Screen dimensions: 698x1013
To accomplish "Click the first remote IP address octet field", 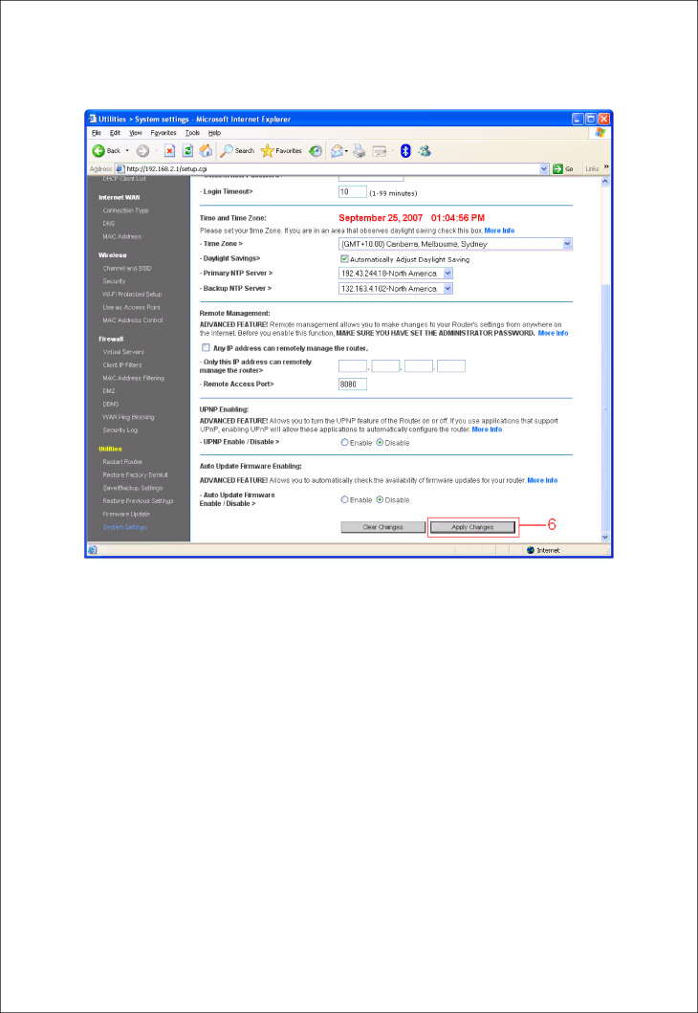I will point(353,366).
